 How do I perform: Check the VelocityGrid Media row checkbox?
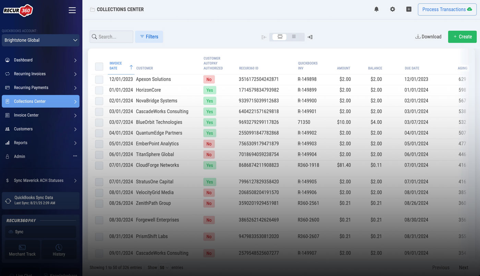coord(99,193)
